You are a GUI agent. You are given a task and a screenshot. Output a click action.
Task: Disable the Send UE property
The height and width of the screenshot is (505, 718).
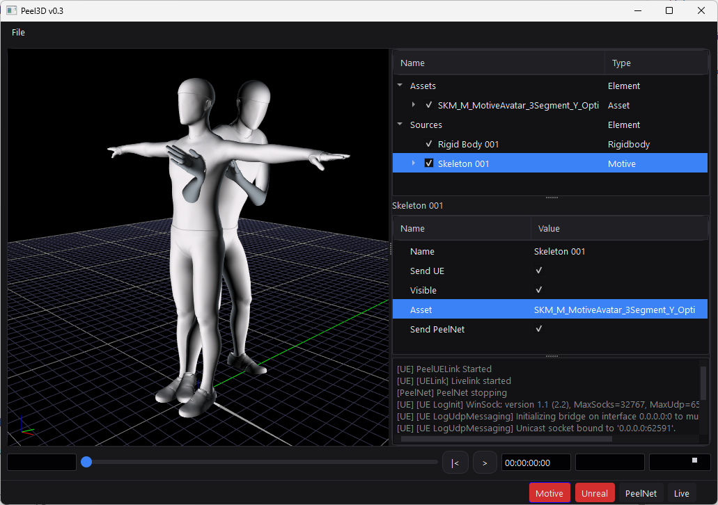[539, 271]
